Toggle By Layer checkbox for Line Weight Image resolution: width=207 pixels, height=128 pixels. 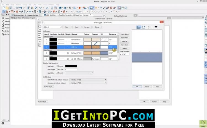(x=57, y=69)
